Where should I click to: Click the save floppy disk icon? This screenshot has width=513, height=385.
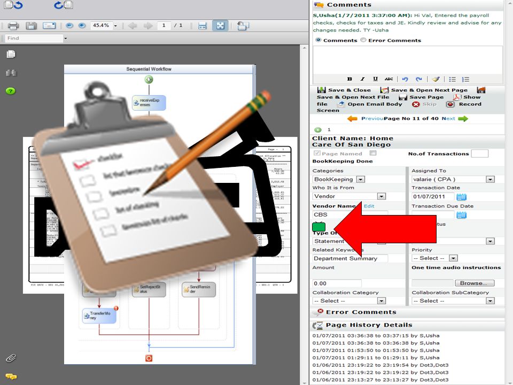click(31, 26)
